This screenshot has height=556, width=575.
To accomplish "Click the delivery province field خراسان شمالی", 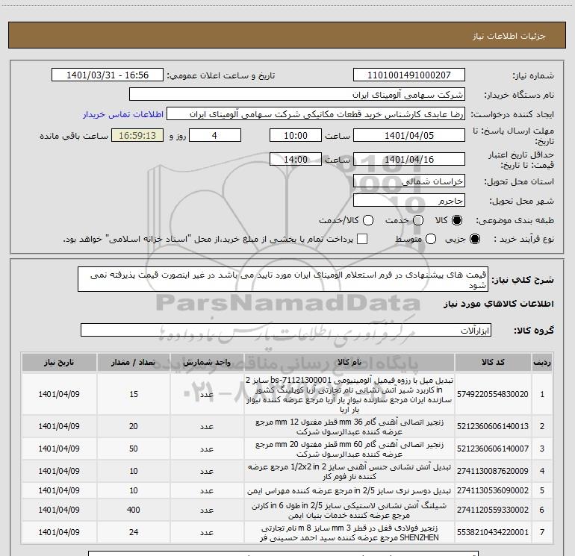I will 409,181.
